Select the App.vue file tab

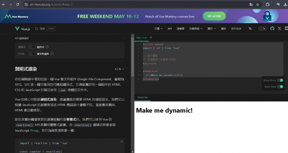click(141, 38)
